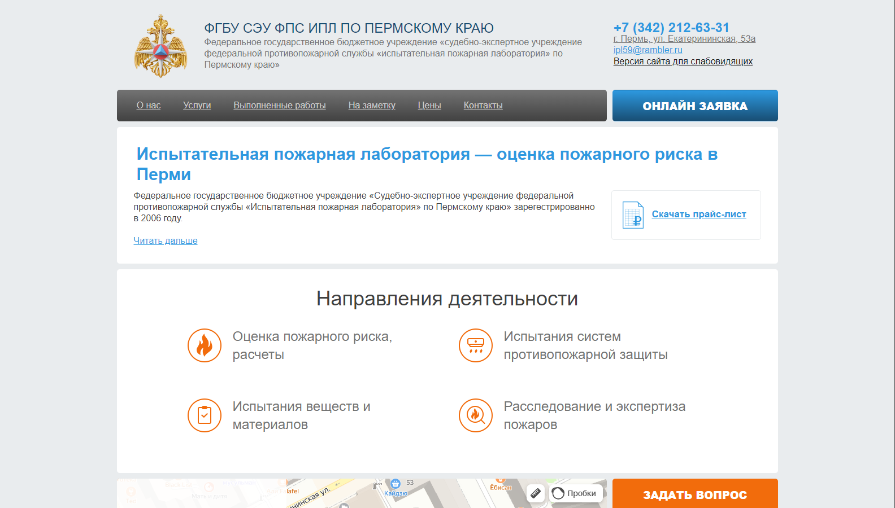
Task: Click the sprinkler icon for fire protection systems
Action: tap(476, 345)
